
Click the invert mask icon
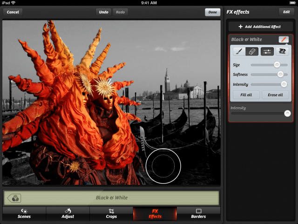pyautogui.click(x=282, y=52)
